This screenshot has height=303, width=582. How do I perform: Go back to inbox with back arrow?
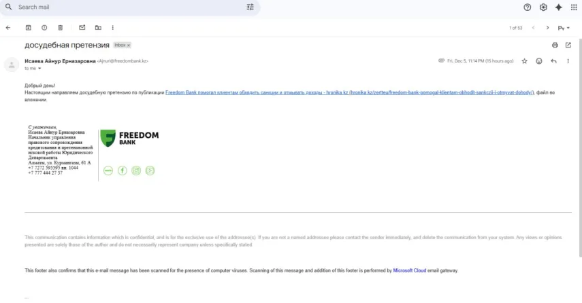pos(8,28)
